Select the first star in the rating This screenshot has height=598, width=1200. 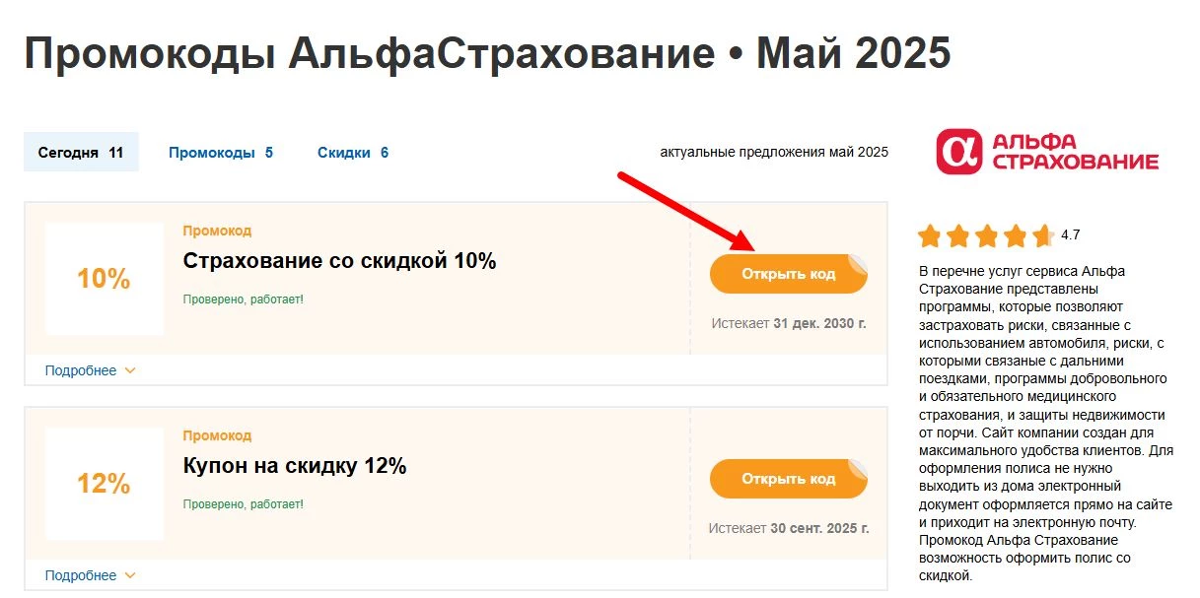point(928,236)
